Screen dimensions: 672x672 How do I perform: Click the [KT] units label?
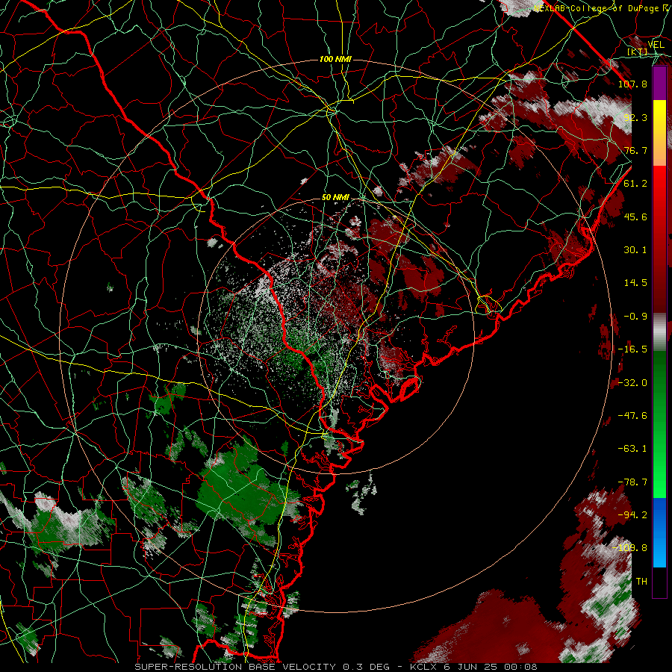point(638,52)
